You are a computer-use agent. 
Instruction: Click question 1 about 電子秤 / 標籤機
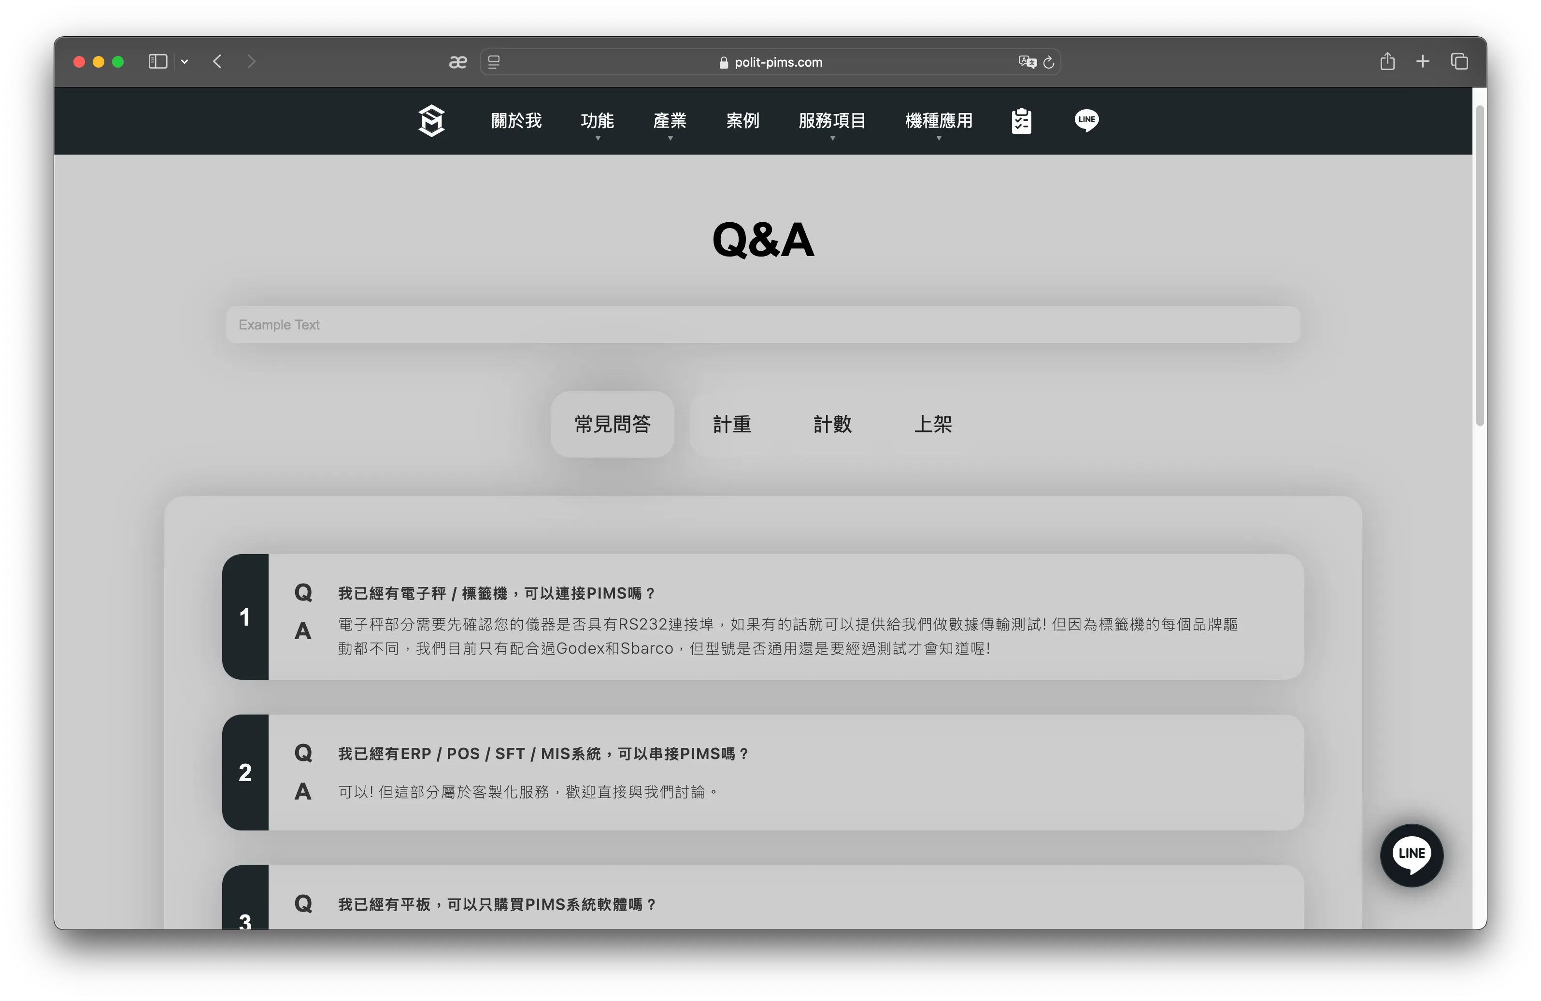click(496, 593)
